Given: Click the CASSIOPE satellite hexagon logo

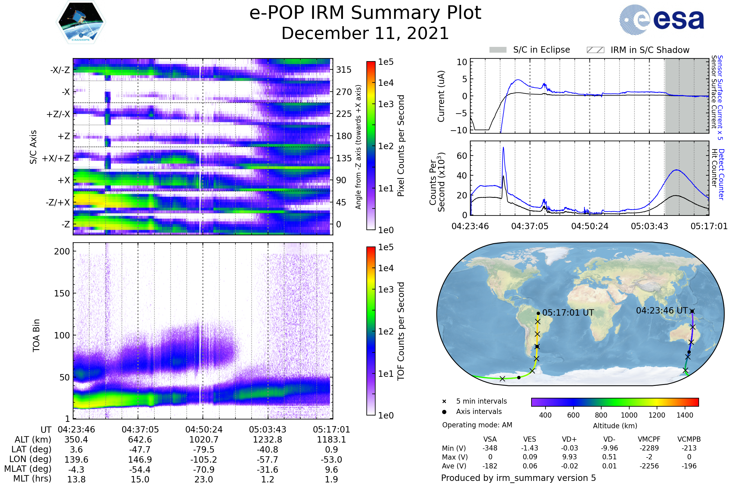Looking at the screenshot, I should pyautogui.click(x=81, y=22).
